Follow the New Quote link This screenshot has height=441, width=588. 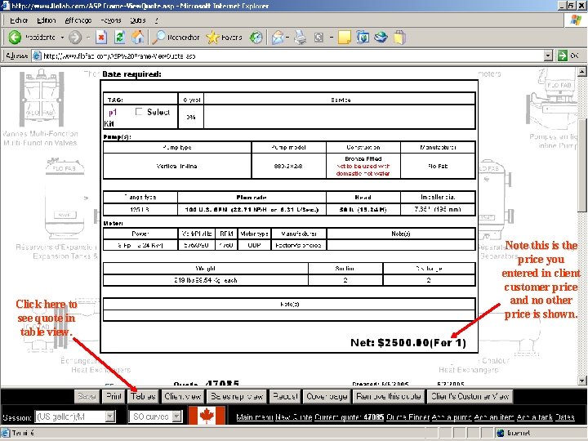click(294, 417)
